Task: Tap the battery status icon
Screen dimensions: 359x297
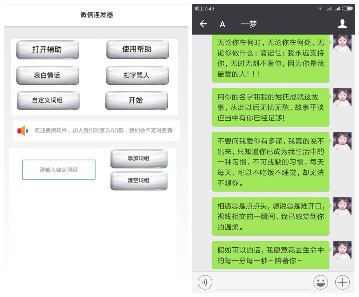Action: [347, 9]
